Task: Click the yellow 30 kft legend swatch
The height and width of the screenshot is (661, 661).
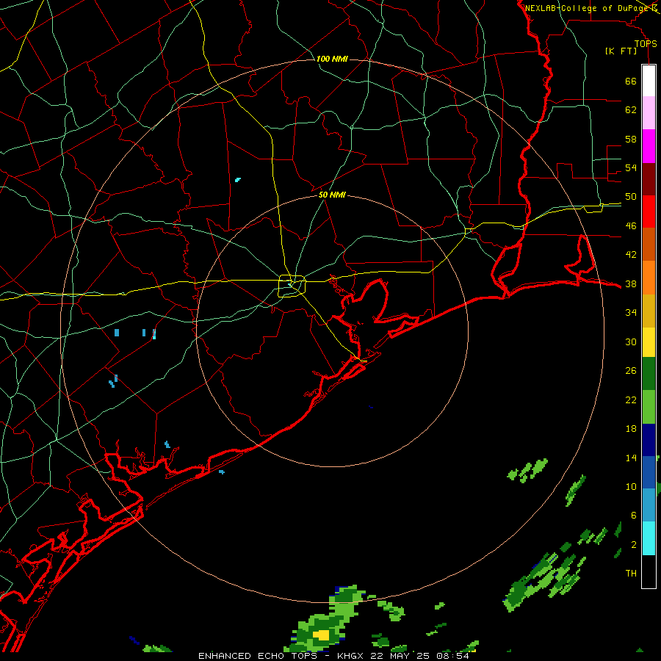Action: [x=649, y=342]
